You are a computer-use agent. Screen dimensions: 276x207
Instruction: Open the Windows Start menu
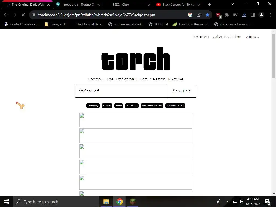point(6,202)
